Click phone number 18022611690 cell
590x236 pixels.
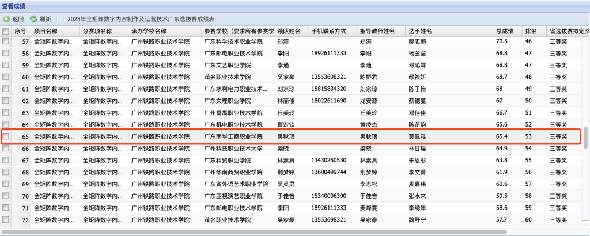pyautogui.click(x=328, y=101)
